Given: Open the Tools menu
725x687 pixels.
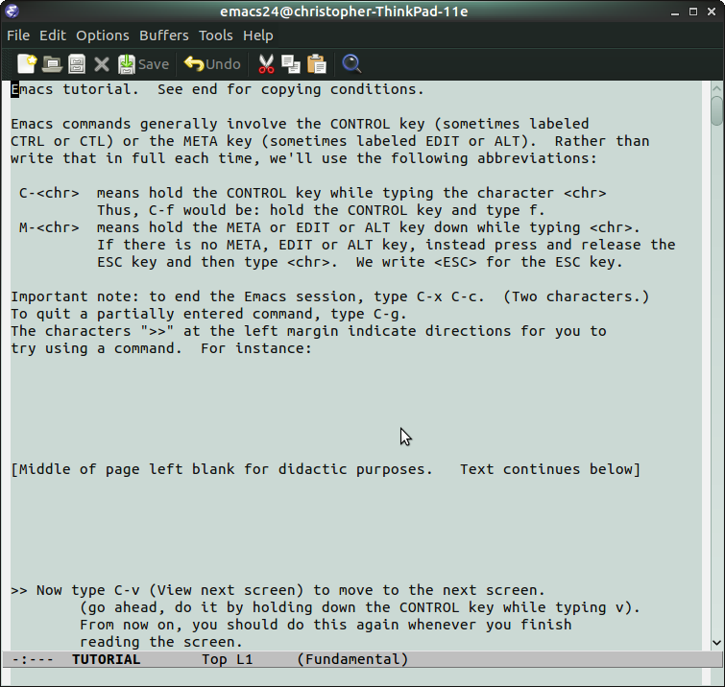Looking at the screenshot, I should [216, 36].
